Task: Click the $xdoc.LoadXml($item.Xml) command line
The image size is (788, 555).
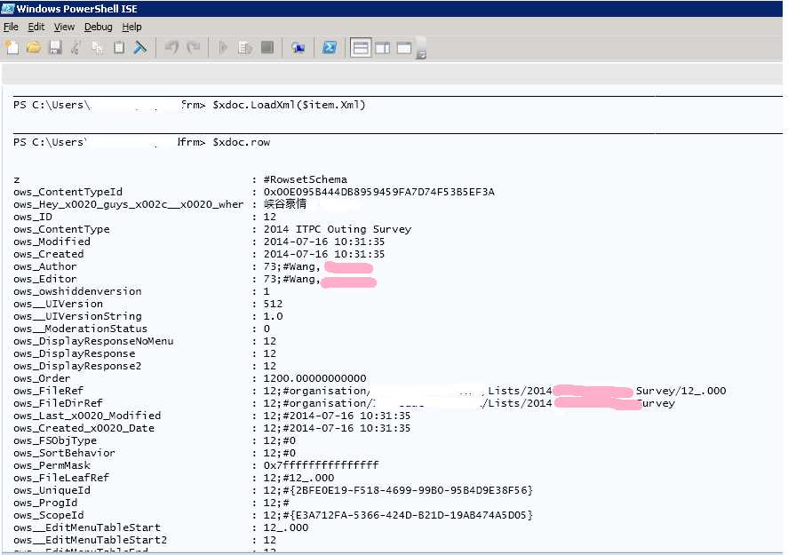Action: (x=289, y=105)
